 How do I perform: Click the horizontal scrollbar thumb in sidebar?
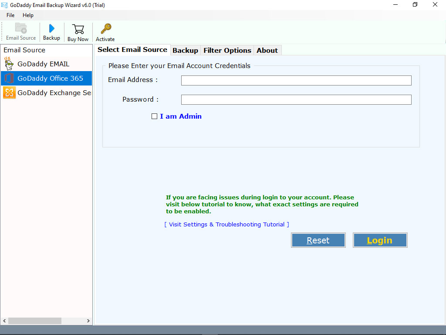coord(35,321)
